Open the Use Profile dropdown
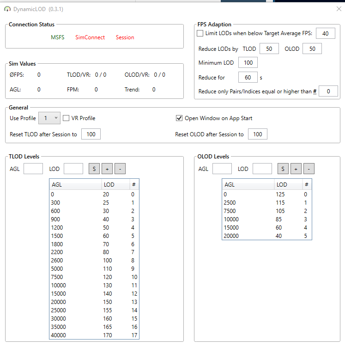Screen dimensions: 345x346 (49, 118)
